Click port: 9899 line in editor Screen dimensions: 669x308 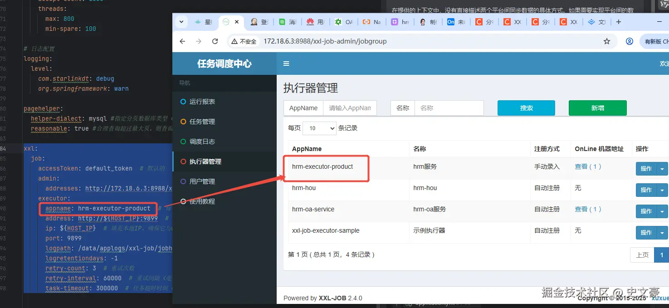63,238
